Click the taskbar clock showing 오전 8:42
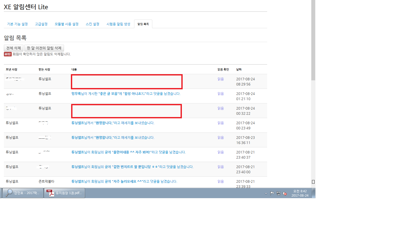The image size is (411, 231). (300, 193)
